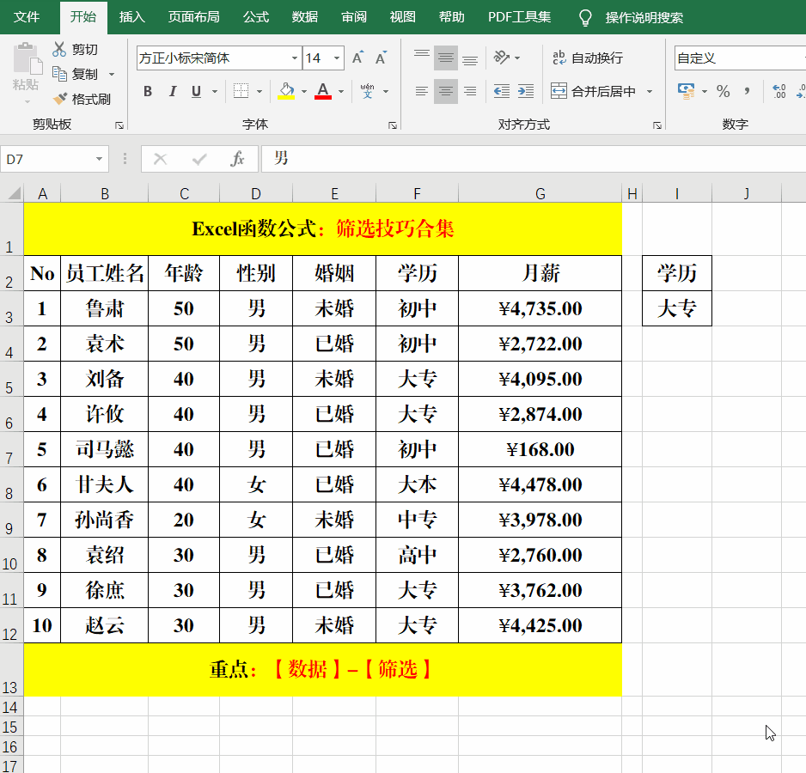The height and width of the screenshot is (773, 806).
Task: Open the font name dropdown 方正小标宋简体
Action: [x=295, y=58]
